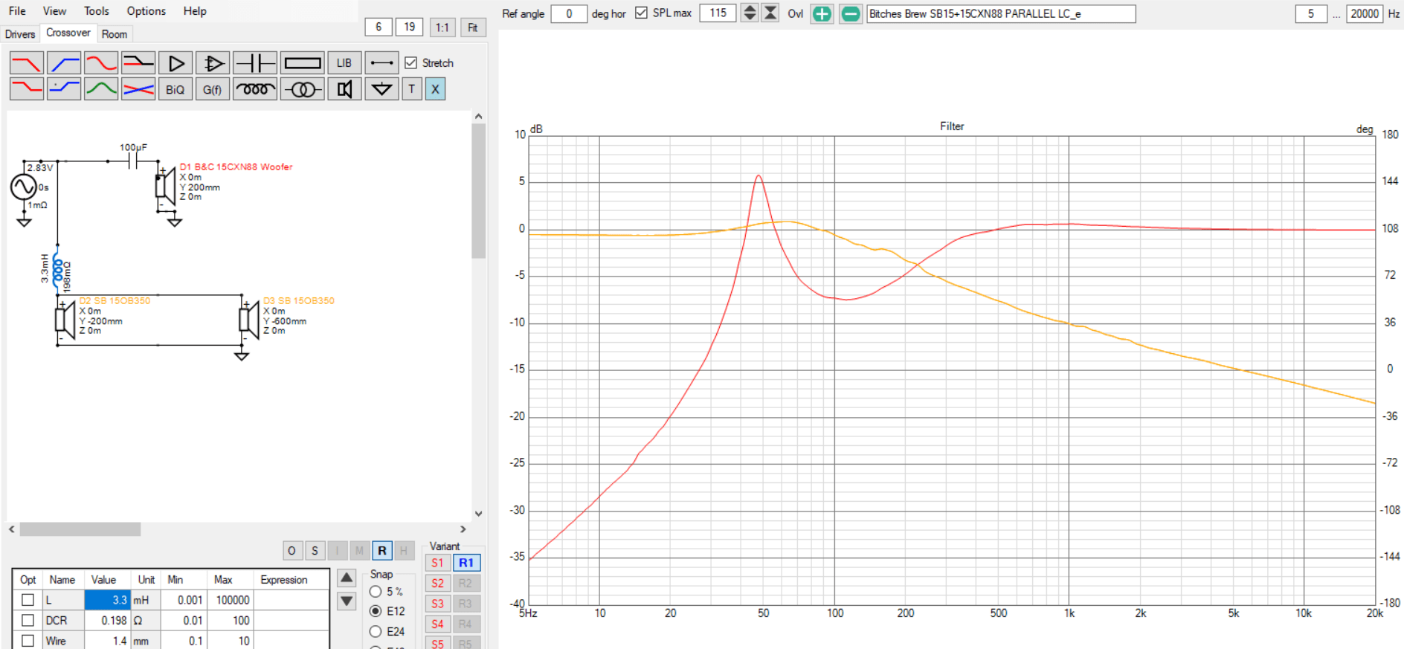Check the Opt box for Wire row

click(x=28, y=640)
